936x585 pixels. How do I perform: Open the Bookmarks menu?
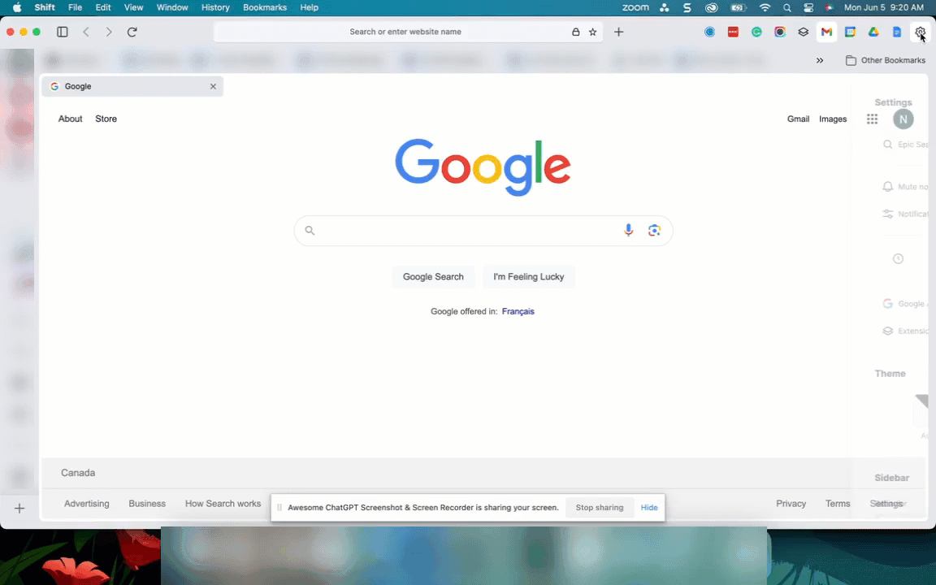click(x=264, y=8)
